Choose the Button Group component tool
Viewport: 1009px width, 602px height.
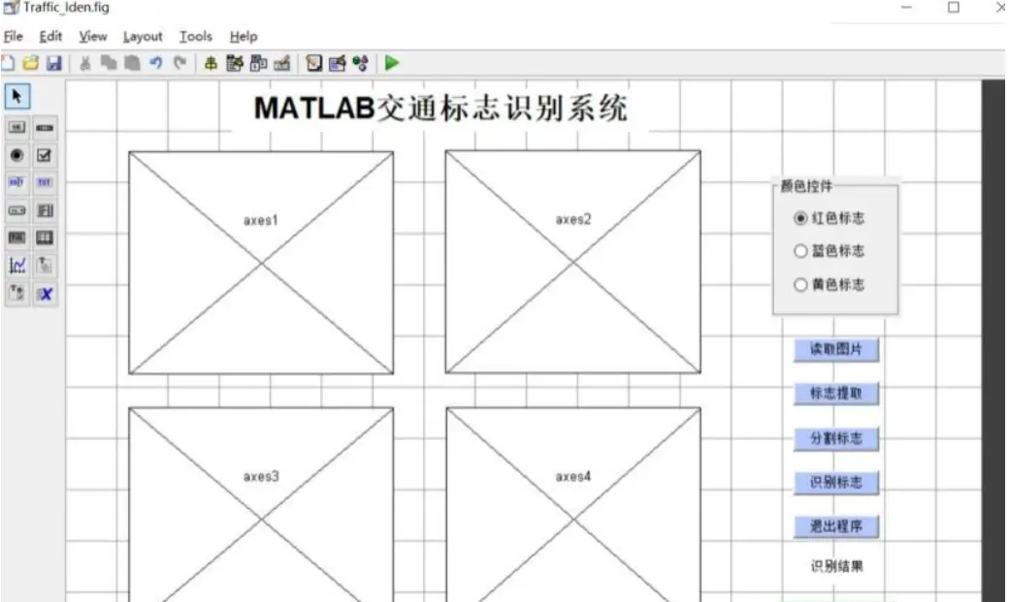coord(16,294)
